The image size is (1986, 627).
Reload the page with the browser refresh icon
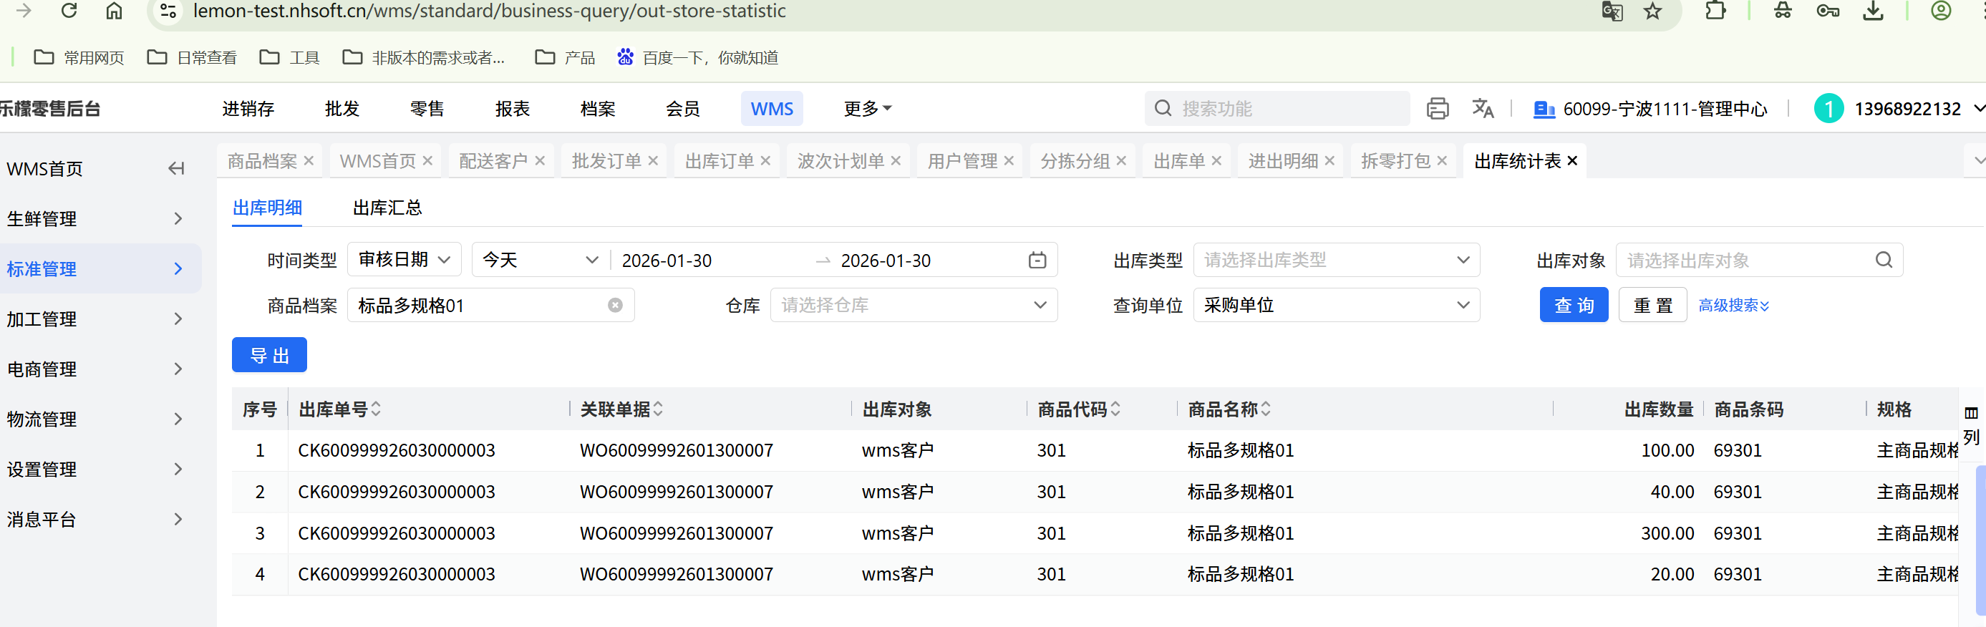pos(69,11)
